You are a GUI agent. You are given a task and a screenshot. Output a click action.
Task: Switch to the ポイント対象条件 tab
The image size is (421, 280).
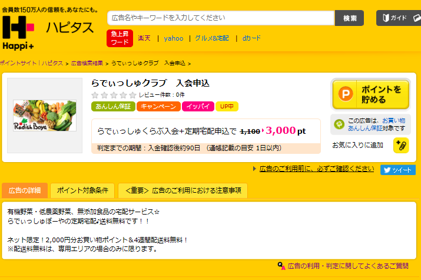point(82,190)
